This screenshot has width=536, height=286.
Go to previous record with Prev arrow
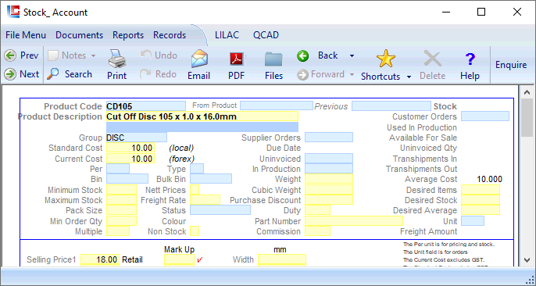point(11,55)
